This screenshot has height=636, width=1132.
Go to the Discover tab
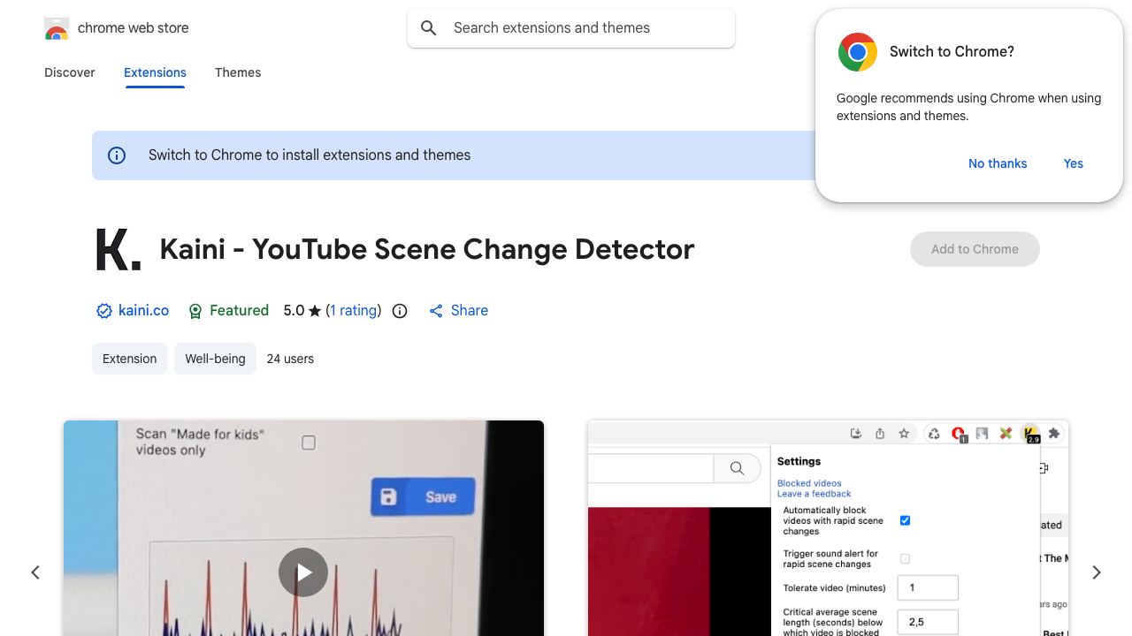coord(70,72)
